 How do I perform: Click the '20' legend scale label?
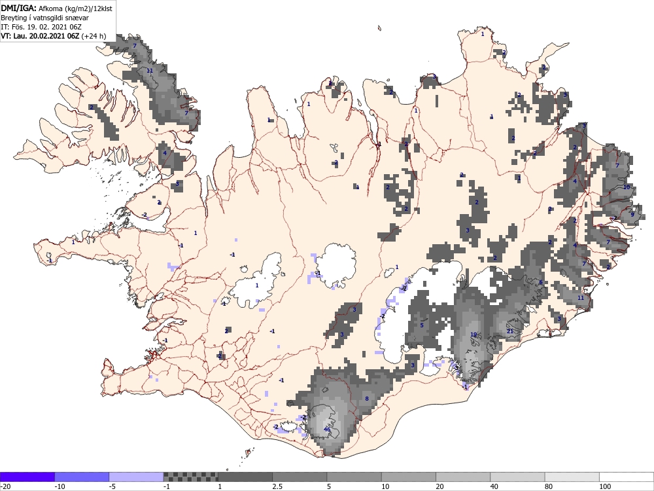pos(439,486)
